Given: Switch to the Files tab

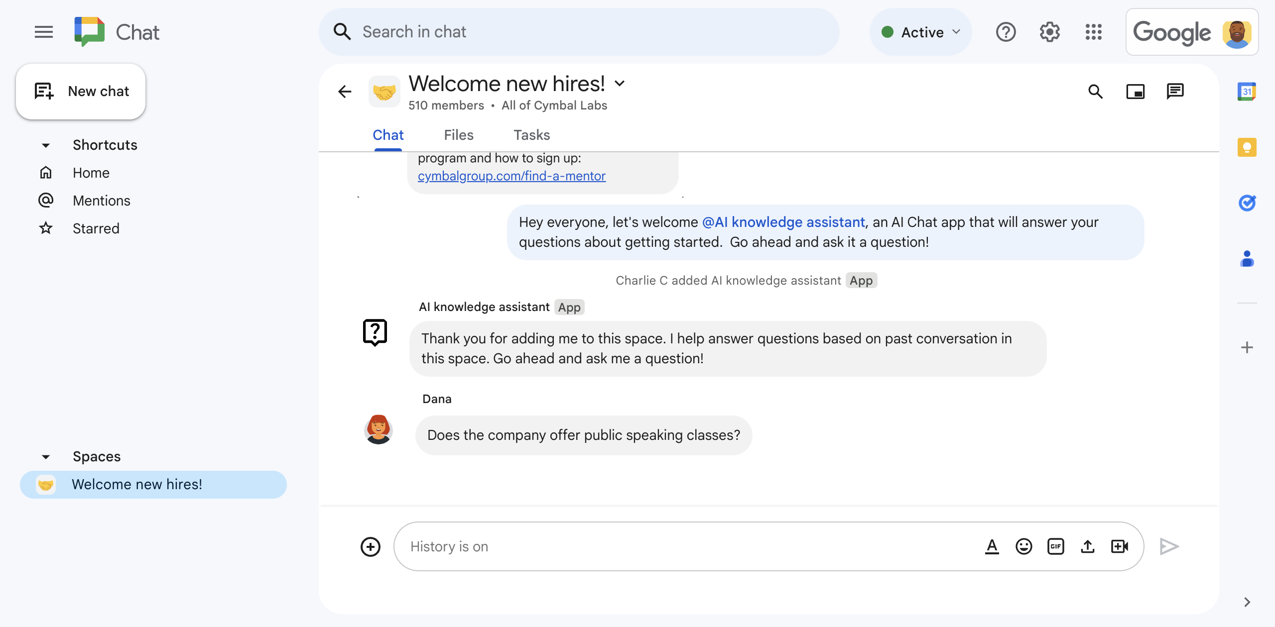Looking at the screenshot, I should [x=459, y=135].
